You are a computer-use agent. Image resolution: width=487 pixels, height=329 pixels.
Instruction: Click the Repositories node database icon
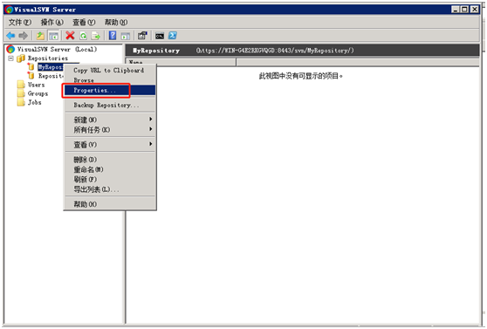[x=20, y=58]
